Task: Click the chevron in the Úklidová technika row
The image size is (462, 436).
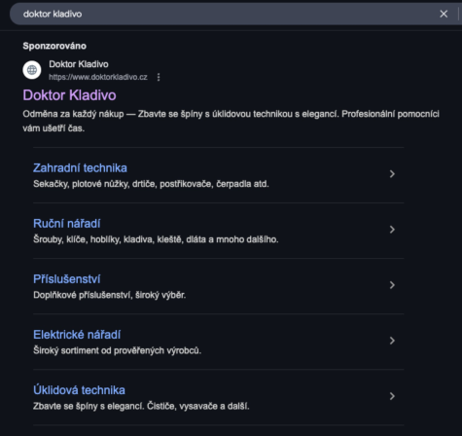Action: click(392, 396)
